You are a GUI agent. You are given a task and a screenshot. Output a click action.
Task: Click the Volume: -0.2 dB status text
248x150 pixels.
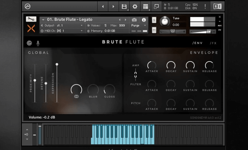click(x=42, y=117)
